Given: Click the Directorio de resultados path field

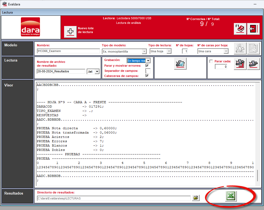Looking at the screenshot, I should [x=114, y=198].
